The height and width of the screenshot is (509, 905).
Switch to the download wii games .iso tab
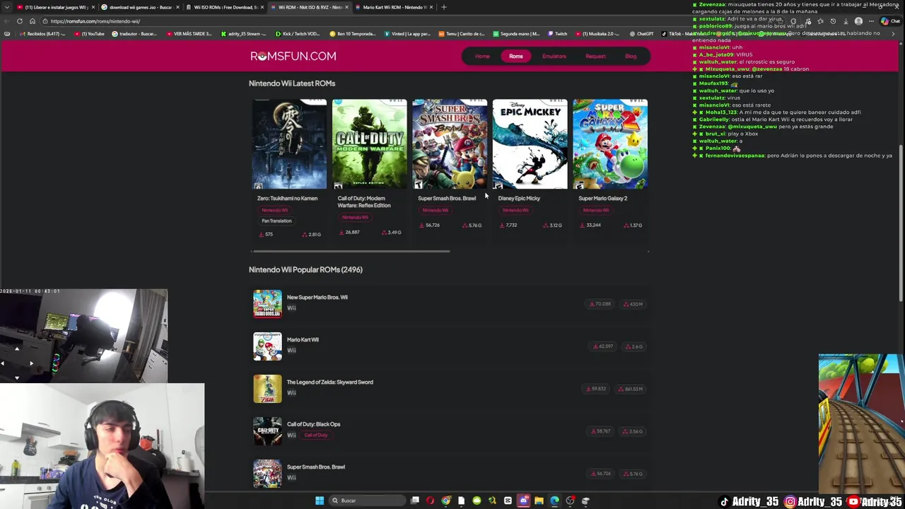coord(139,7)
